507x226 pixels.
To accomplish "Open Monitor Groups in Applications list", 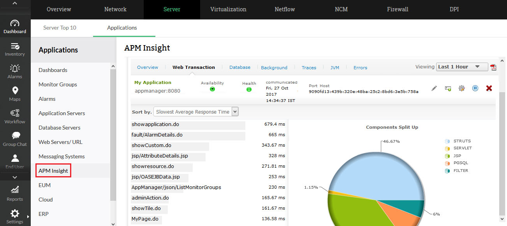I will pyautogui.click(x=58, y=84).
